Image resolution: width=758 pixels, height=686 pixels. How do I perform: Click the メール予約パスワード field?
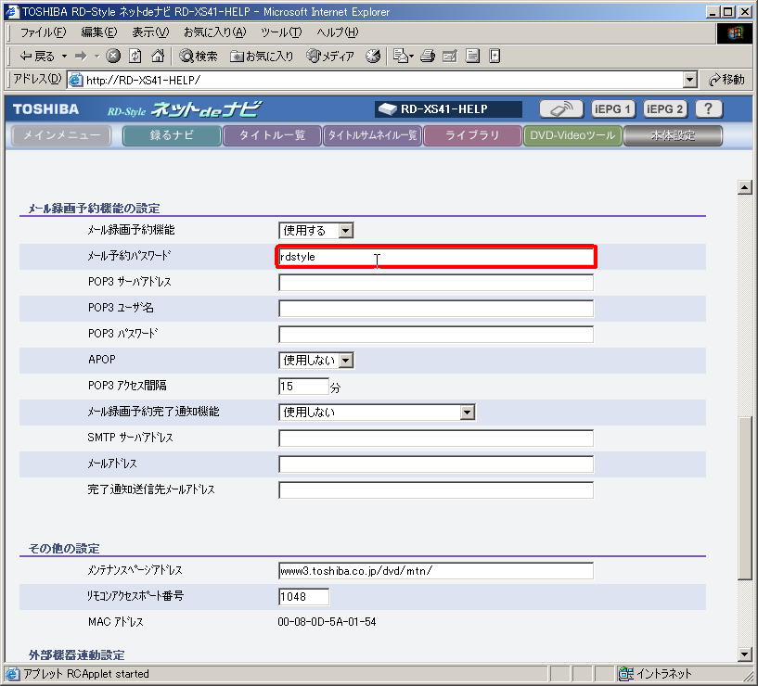coord(436,257)
